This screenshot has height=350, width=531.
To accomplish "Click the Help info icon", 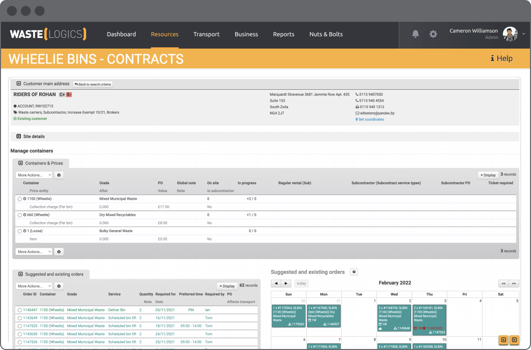I will click(492, 58).
